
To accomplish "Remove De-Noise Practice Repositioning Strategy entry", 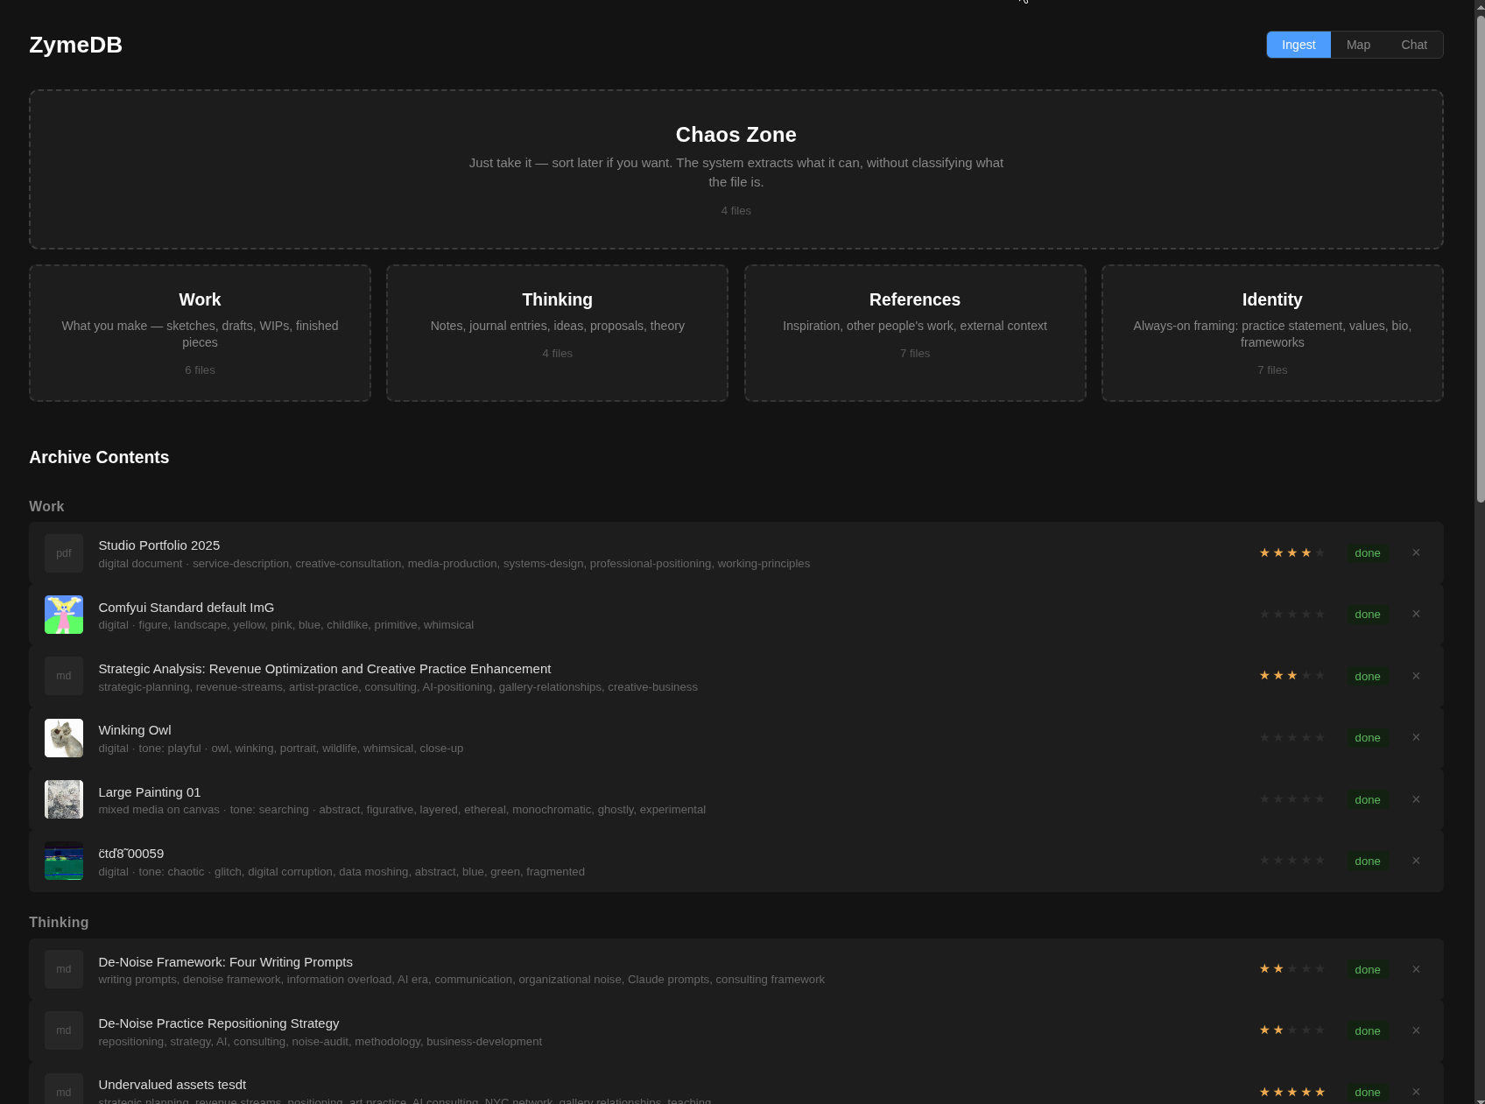I will (x=1416, y=1030).
